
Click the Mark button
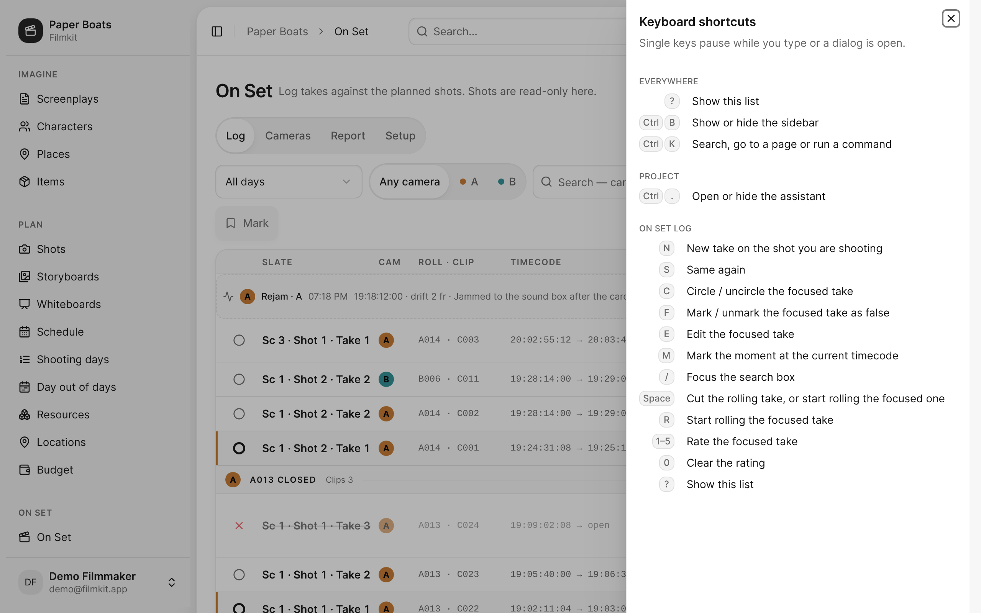247,223
